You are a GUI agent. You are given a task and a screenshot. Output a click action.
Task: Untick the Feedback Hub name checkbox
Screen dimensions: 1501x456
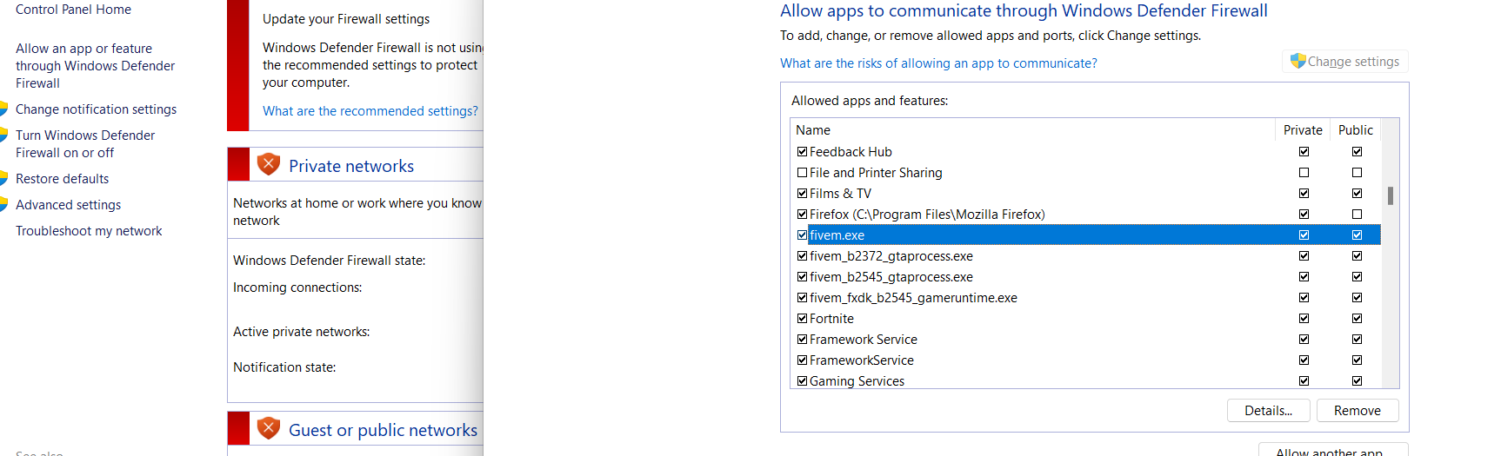(x=802, y=152)
